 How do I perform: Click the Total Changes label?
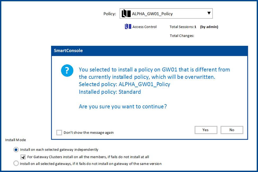point(182,36)
